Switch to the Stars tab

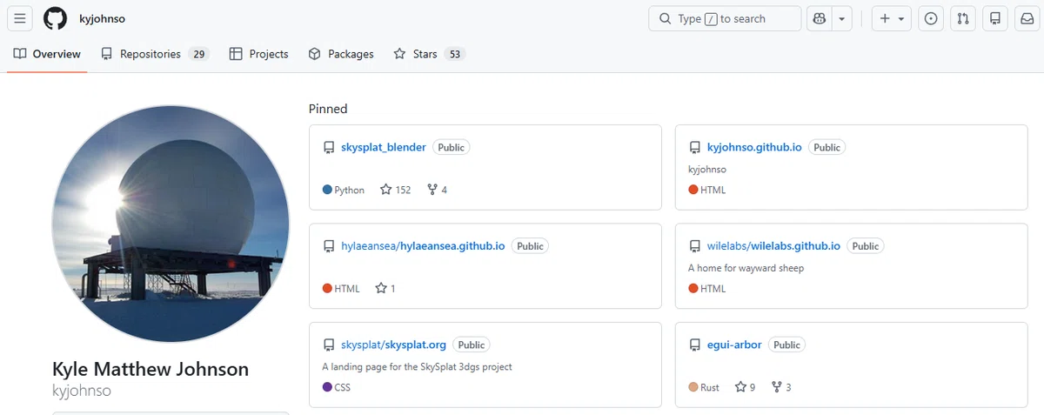[x=430, y=54]
